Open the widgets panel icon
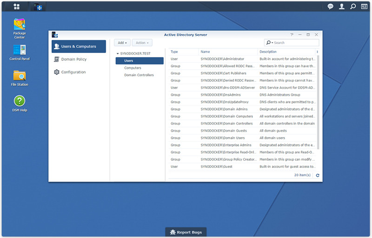 tap(364, 7)
